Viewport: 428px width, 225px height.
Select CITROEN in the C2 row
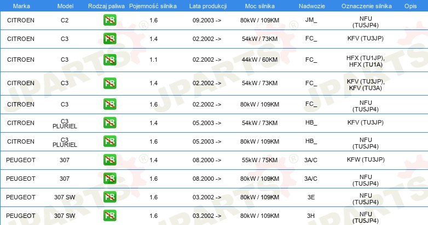click(x=21, y=20)
